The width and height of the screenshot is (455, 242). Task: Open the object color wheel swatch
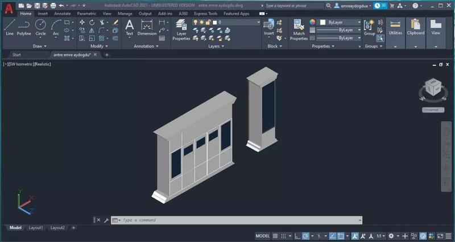[x=312, y=22]
